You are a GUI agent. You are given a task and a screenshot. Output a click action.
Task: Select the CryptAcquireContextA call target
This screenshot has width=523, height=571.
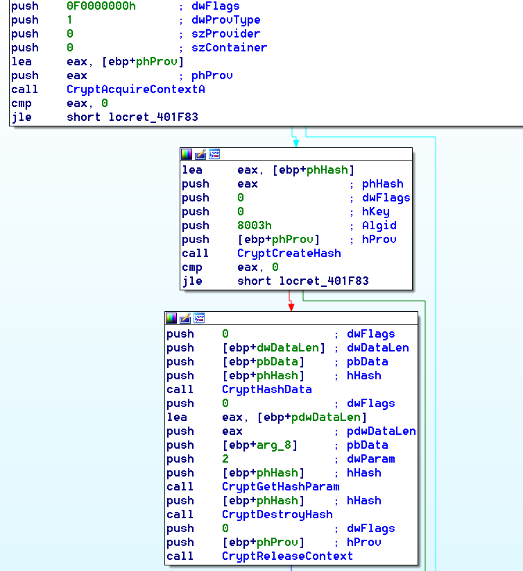tap(135, 90)
